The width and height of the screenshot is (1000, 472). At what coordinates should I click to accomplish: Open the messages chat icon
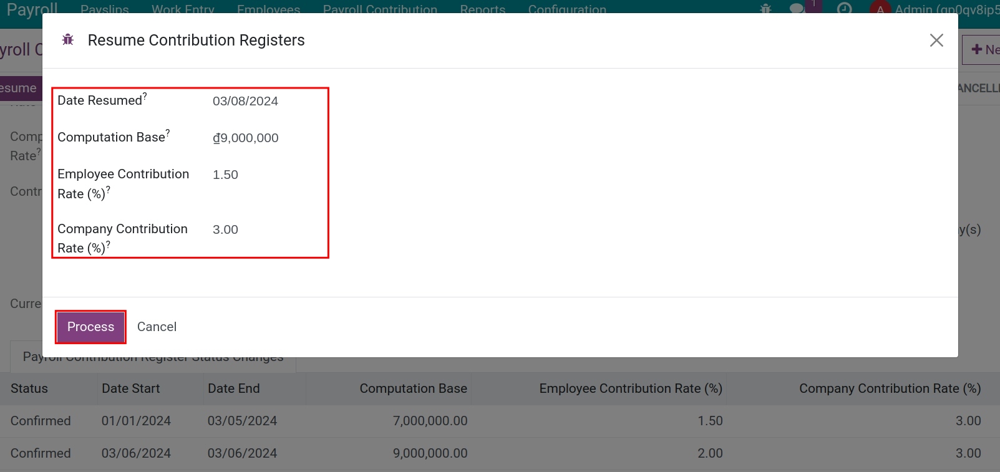(797, 9)
